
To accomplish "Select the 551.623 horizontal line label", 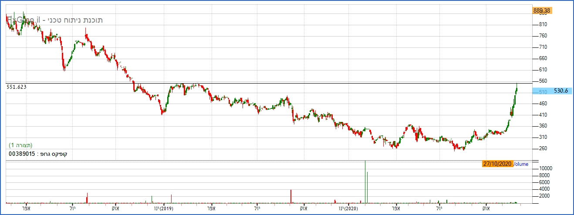I will click(x=17, y=87).
